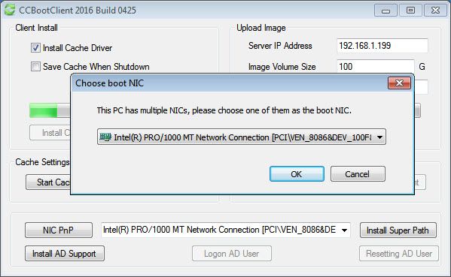Image resolution: width=451 pixels, height=277 pixels.
Task: Close the Choose boot NIC dialog
Action: 399,83
